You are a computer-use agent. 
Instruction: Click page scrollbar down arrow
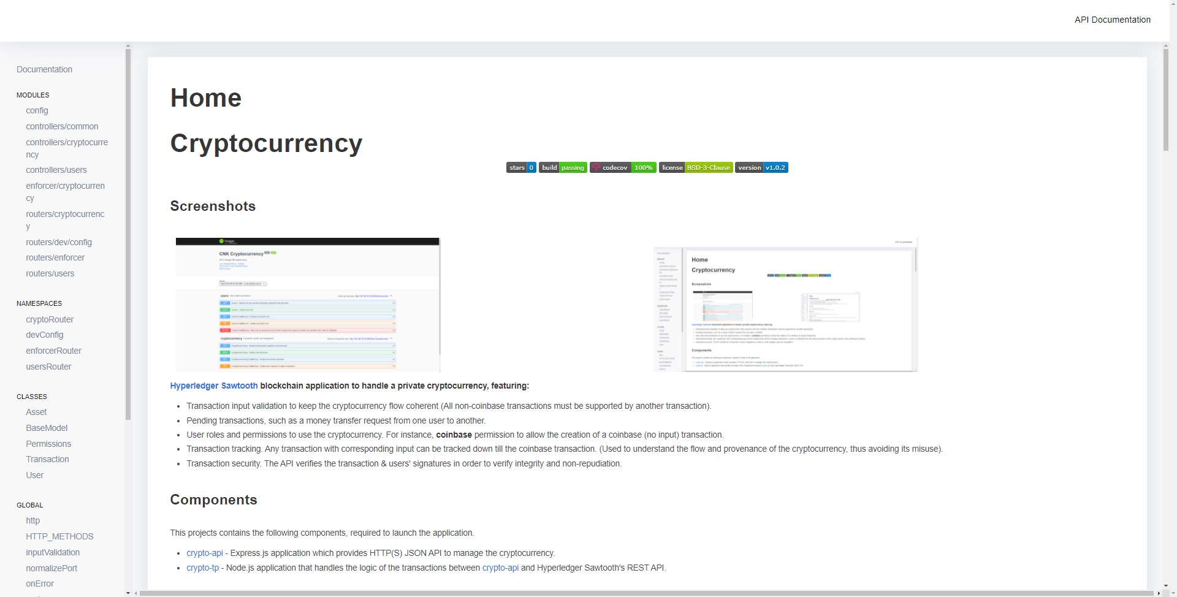(x=1166, y=586)
